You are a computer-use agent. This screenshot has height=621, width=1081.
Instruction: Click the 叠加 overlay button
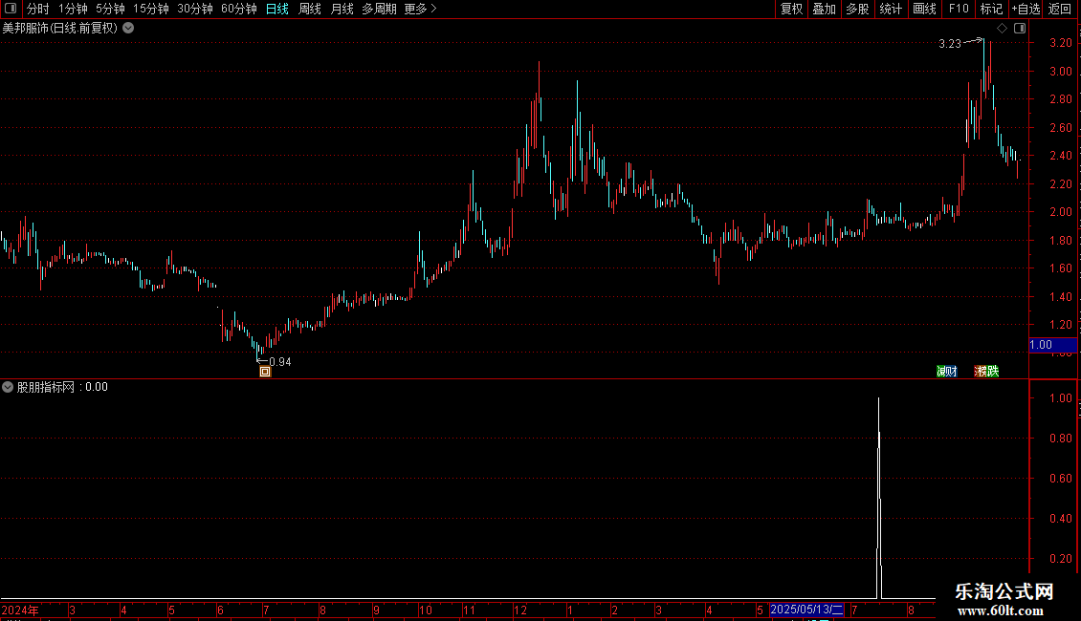click(x=825, y=9)
